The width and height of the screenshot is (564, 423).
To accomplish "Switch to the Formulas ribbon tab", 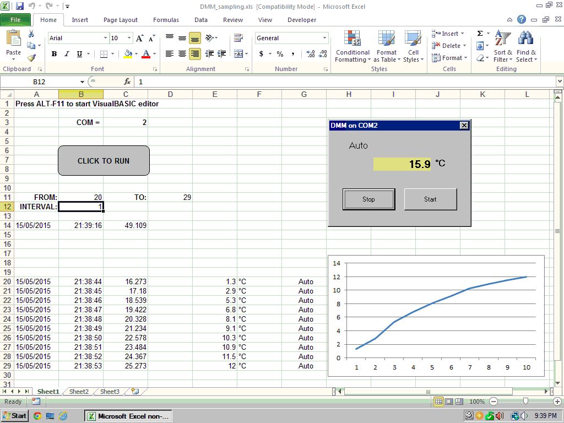I will [166, 20].
